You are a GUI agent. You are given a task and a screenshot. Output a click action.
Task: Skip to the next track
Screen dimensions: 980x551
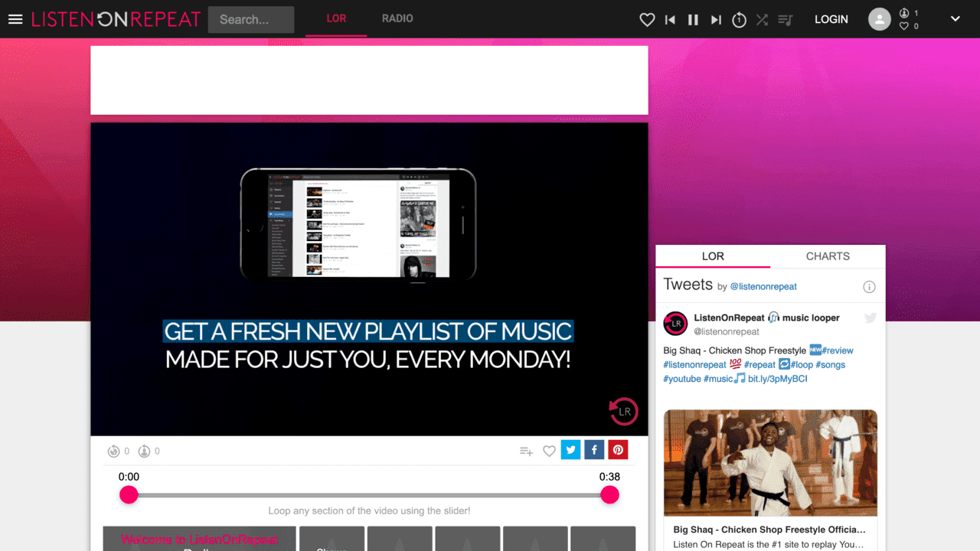pos(716,20)
